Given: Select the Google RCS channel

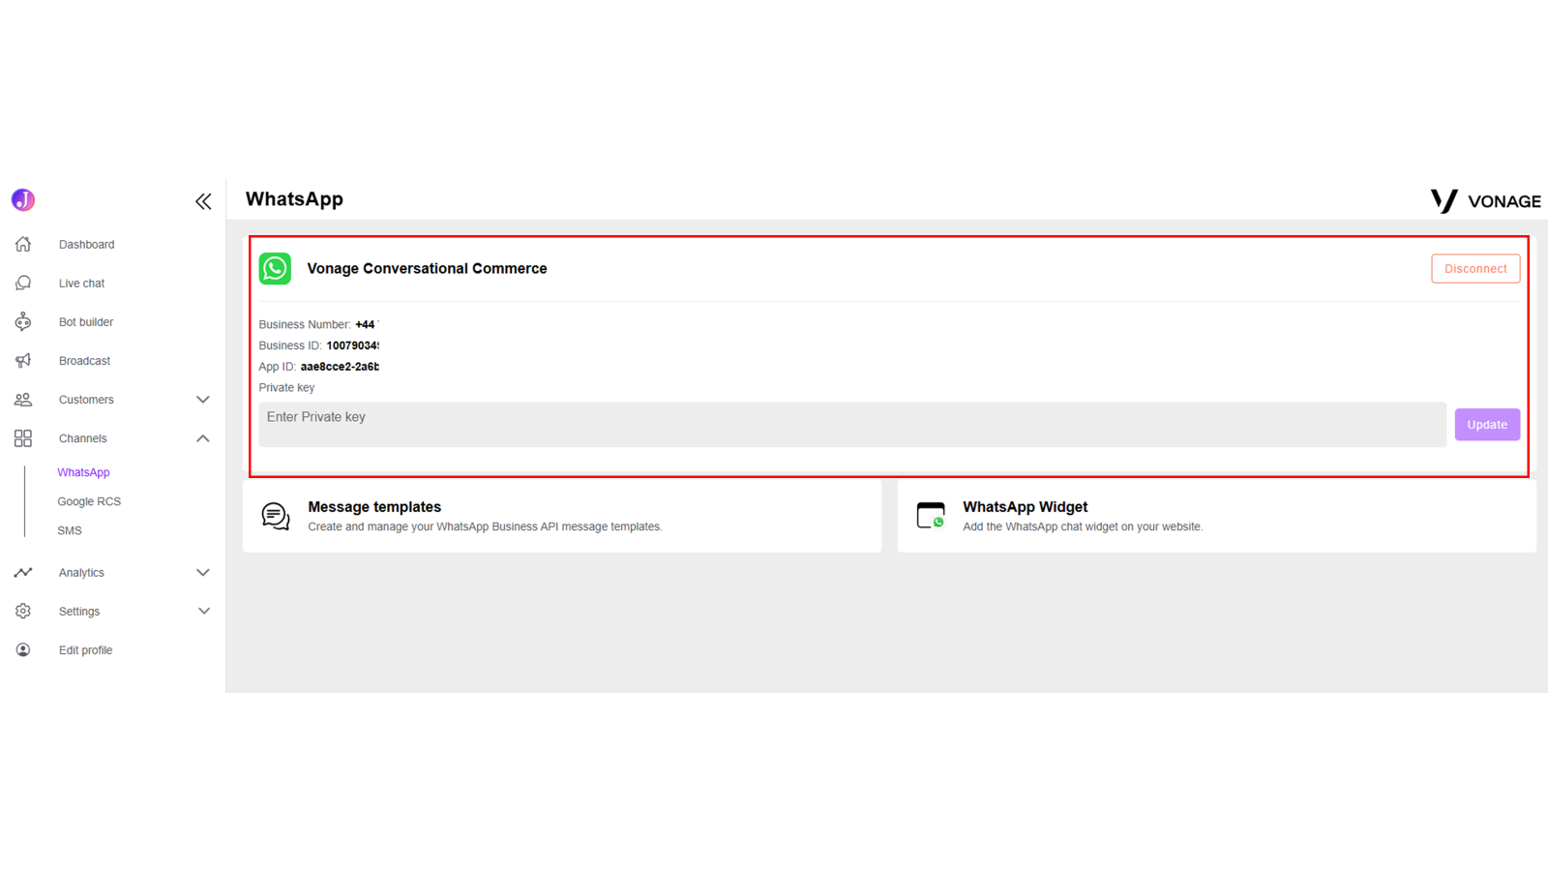Looking at the screenshot, I should (89, 501).
